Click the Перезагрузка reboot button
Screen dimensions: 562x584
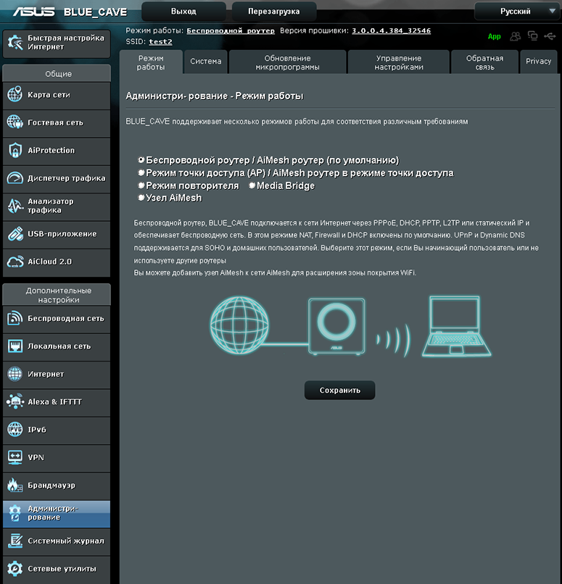274,11
